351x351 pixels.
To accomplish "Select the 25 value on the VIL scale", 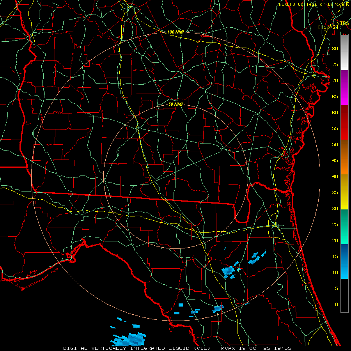I will click(335, 225).
